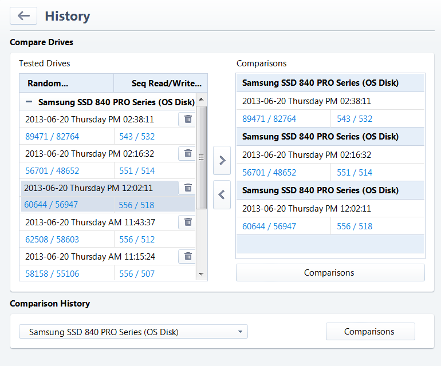Click scrollbar down arrow in Tested Drives
The image size is (441, 366).
[x=201, y=274]
